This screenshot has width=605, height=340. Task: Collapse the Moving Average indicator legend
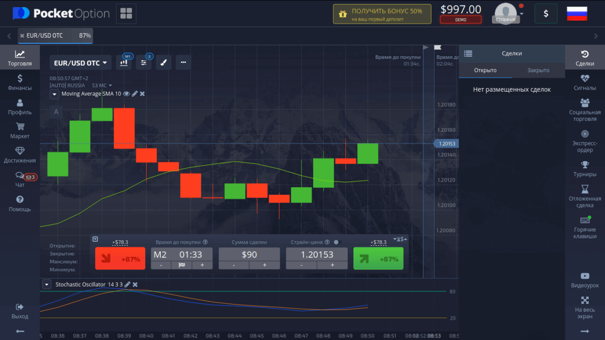click(x=54, y=94)
